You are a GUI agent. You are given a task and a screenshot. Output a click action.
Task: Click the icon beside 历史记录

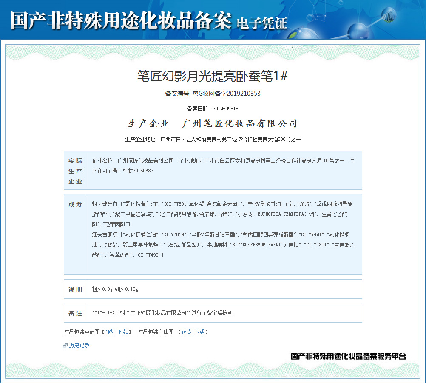tap(65, 346)
